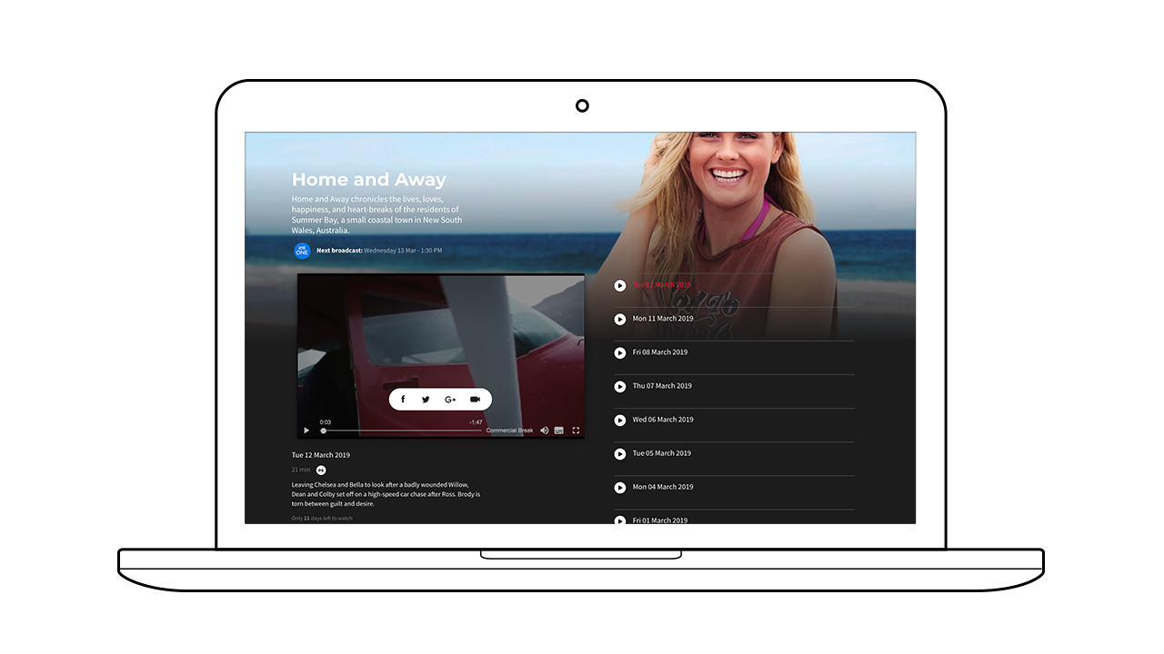Click the 'Tue 12 March 2019' heading below video
1164x654 pixels.
321,455
